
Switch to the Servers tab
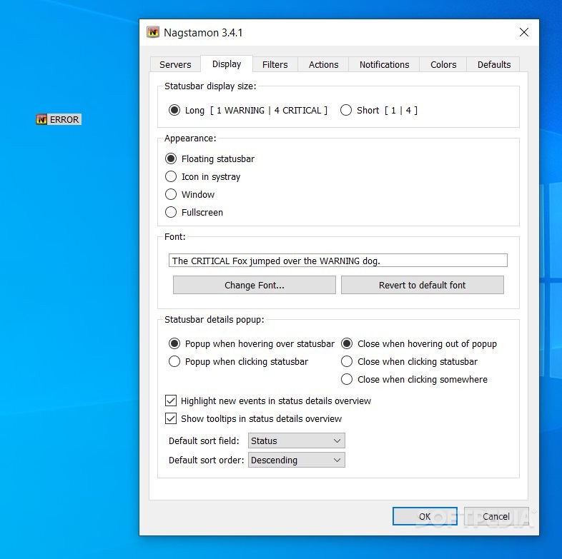(x=175, y=64)
